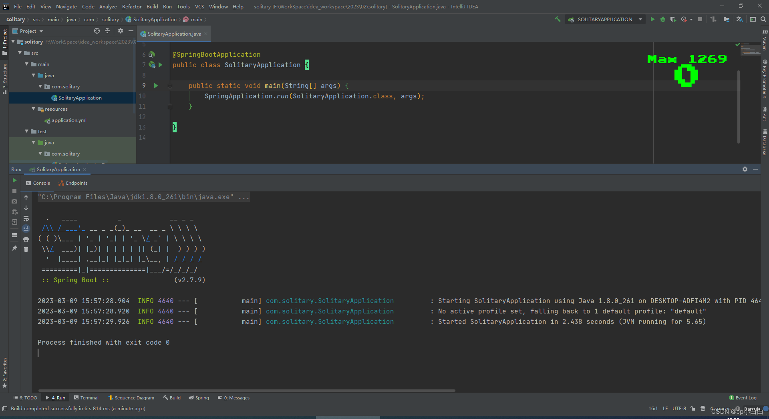Click the Restore Layout icon in Run panel
The height and width of the screenshot is (419, 769).
pyautogui.click(x=14, y=235)
